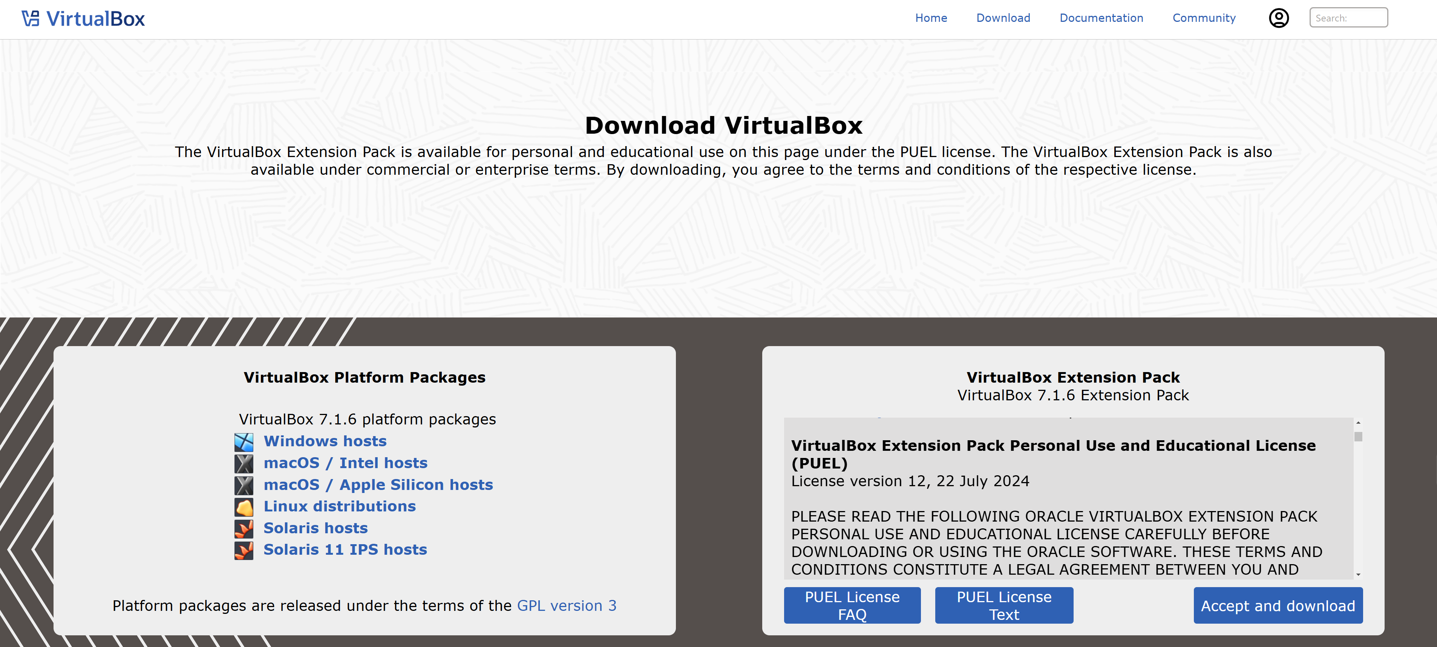The height and width of the screenshot is (647, 1437).
Task: Click the license box scrollbar thumb
Action: pos(1358,437)
